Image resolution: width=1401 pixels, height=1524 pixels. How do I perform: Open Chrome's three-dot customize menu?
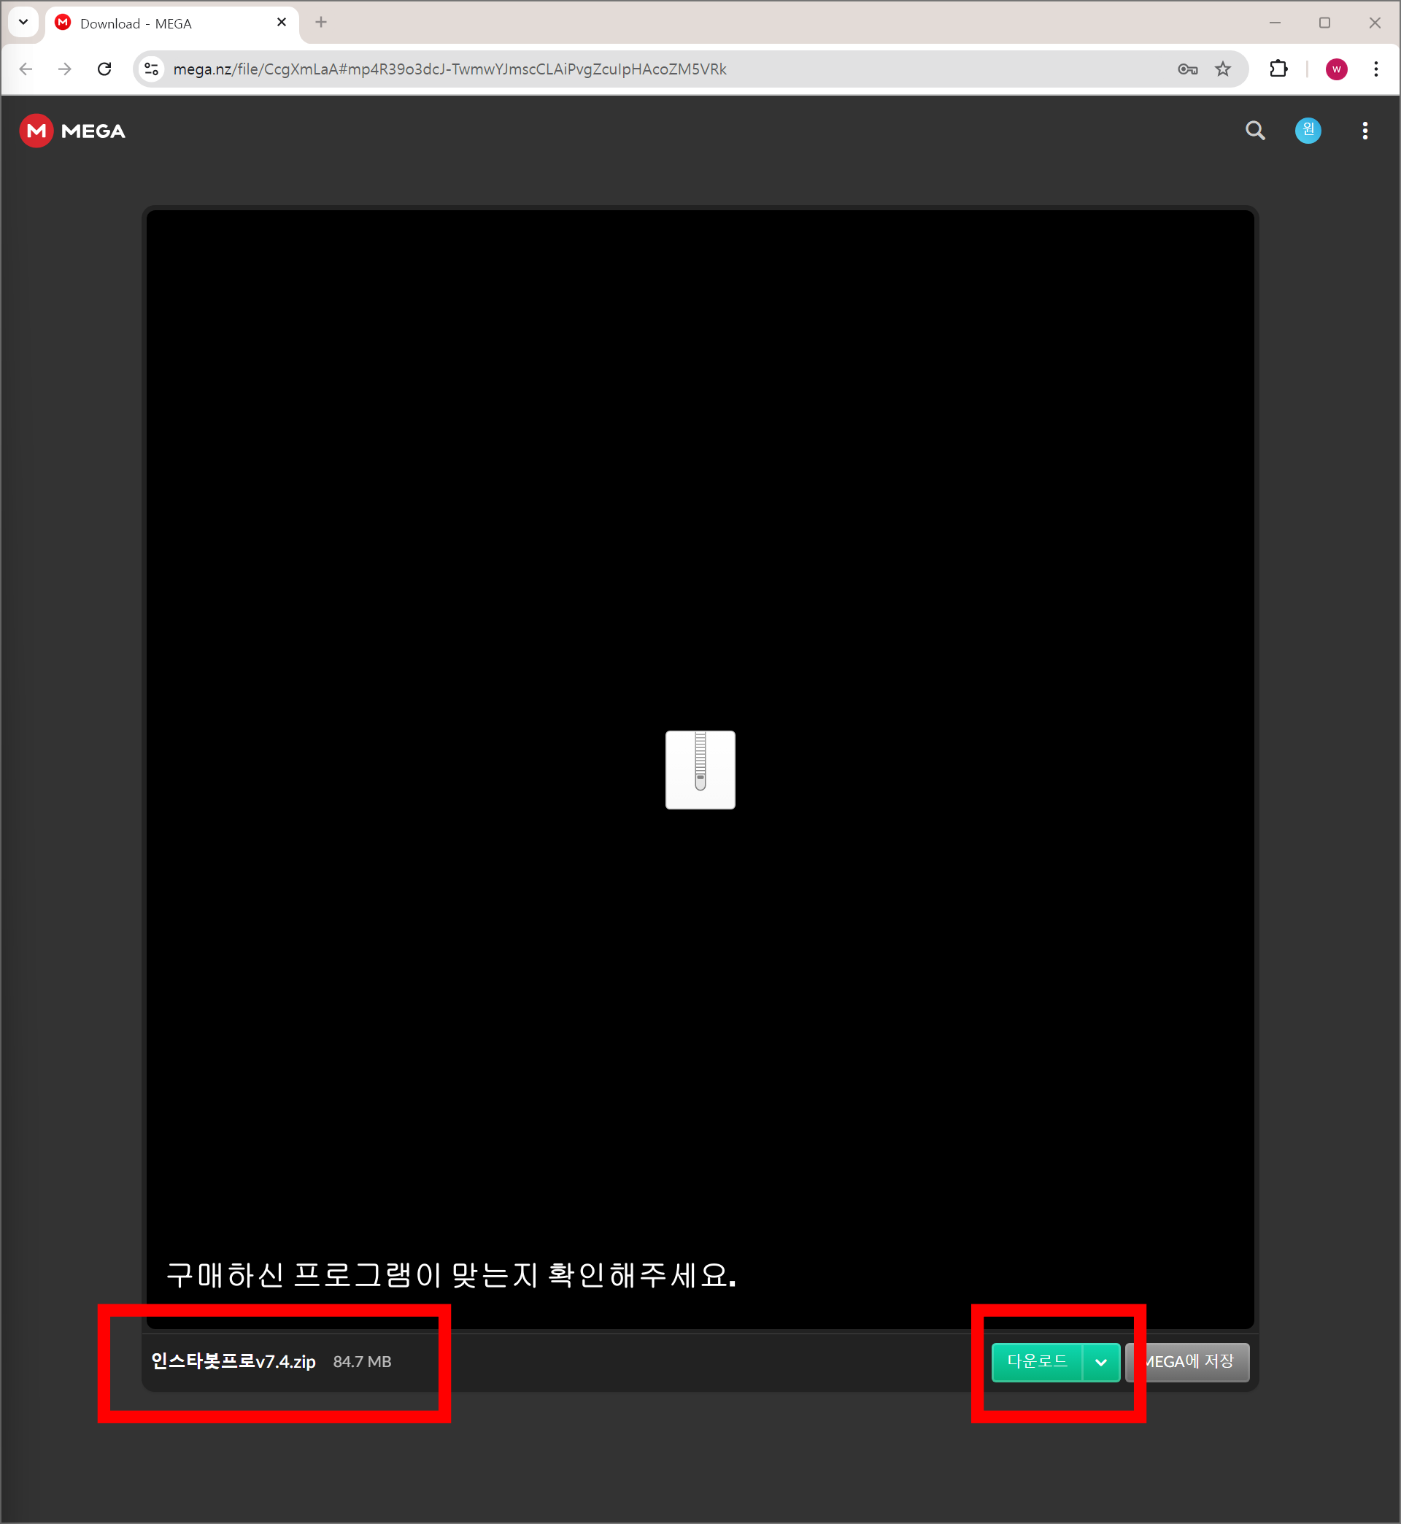pyautogui.click(x=1376, y=69)
